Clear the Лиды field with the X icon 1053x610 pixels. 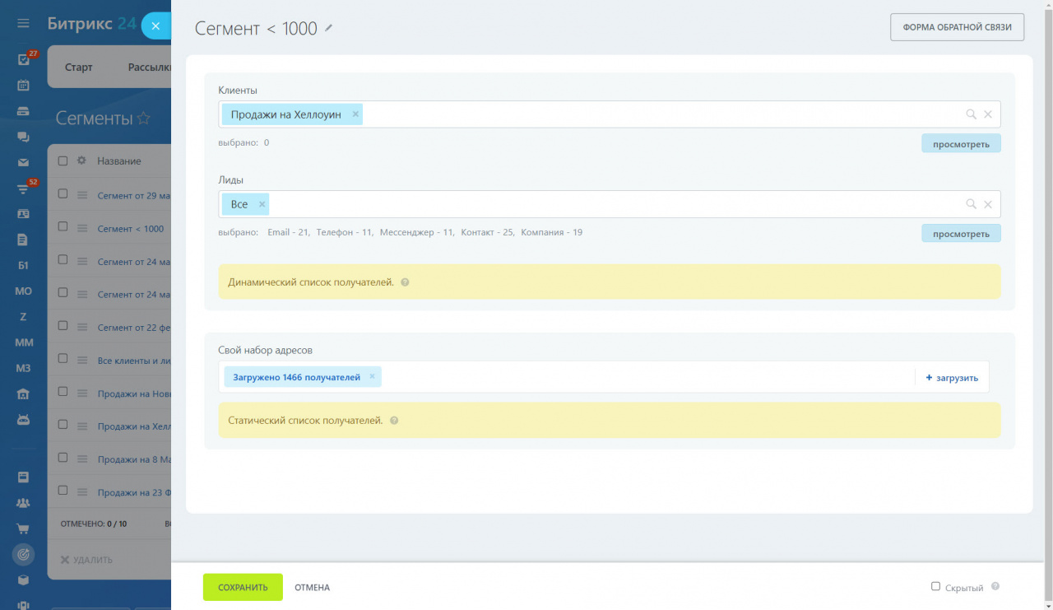[988, 204]
